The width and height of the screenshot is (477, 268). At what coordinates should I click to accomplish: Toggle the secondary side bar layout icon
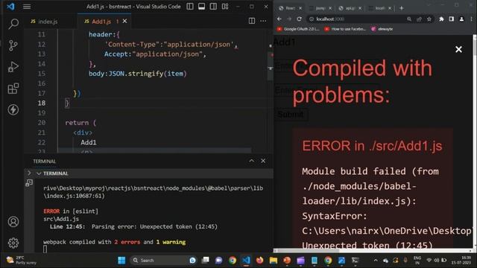213,7
